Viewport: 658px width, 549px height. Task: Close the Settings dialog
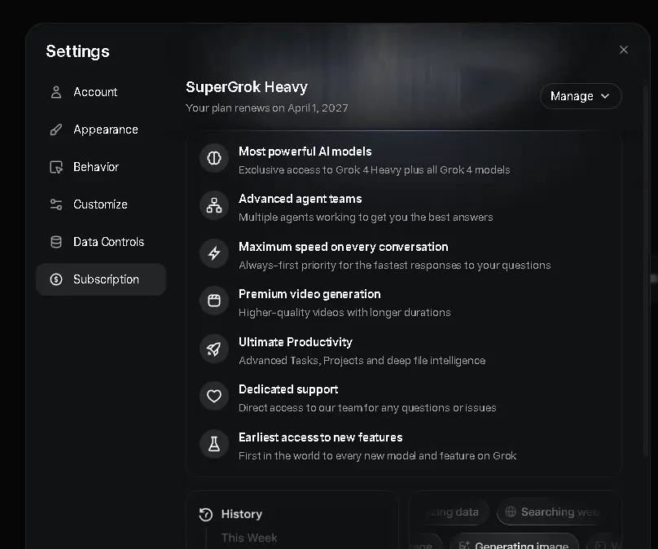pos(624,50)
